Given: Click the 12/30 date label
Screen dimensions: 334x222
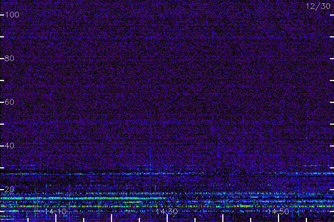Looking at the screenshot, I should (318, 6).
